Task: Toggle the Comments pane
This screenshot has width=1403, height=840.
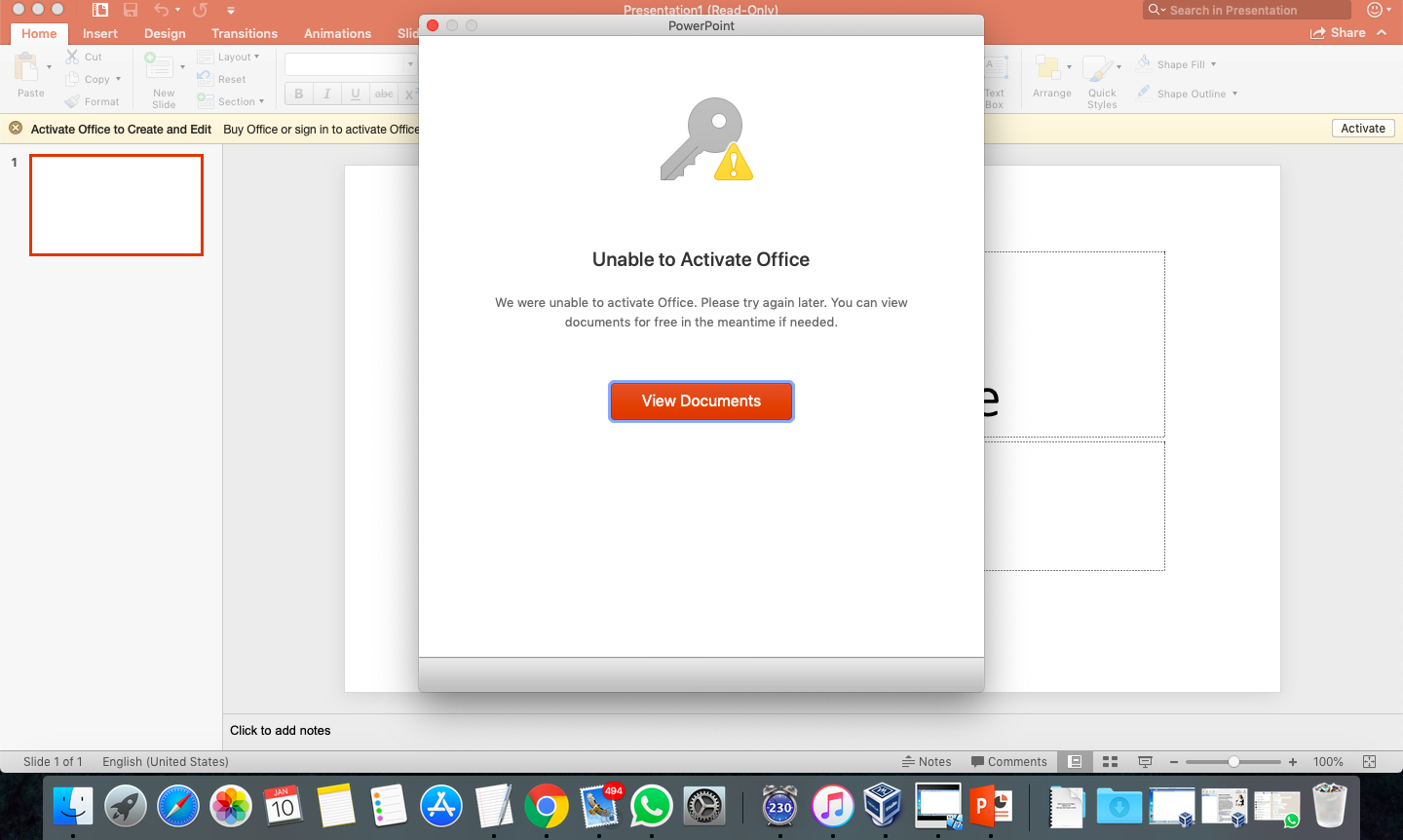Action: tap(1008, 762)
